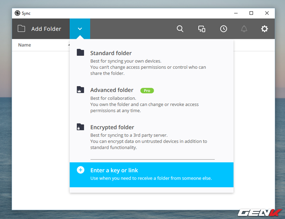Click the plus icon beside Enter a key
Image resolution: width=285 pixels, height=219 pixels.
click(x=81, y=170)
